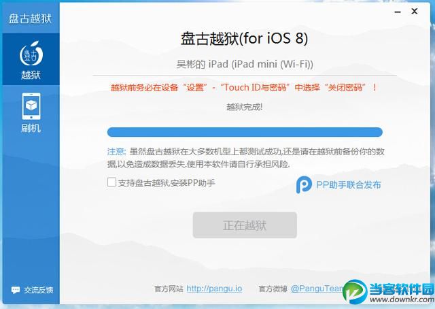
Task: Click the grayed 正在越狱 button
Action: [x=245, y=225]
